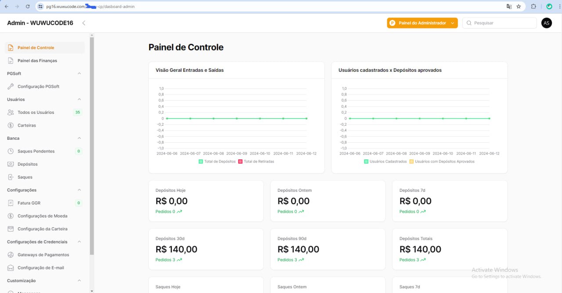Bookmark this page with the star icon
Image resolution: width=562 pixels, height=293 pixels.
519,7
